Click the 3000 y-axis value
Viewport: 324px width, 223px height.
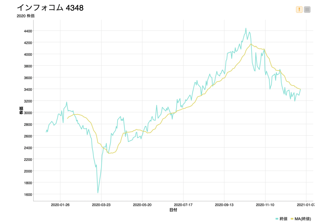tap(28, 112)
